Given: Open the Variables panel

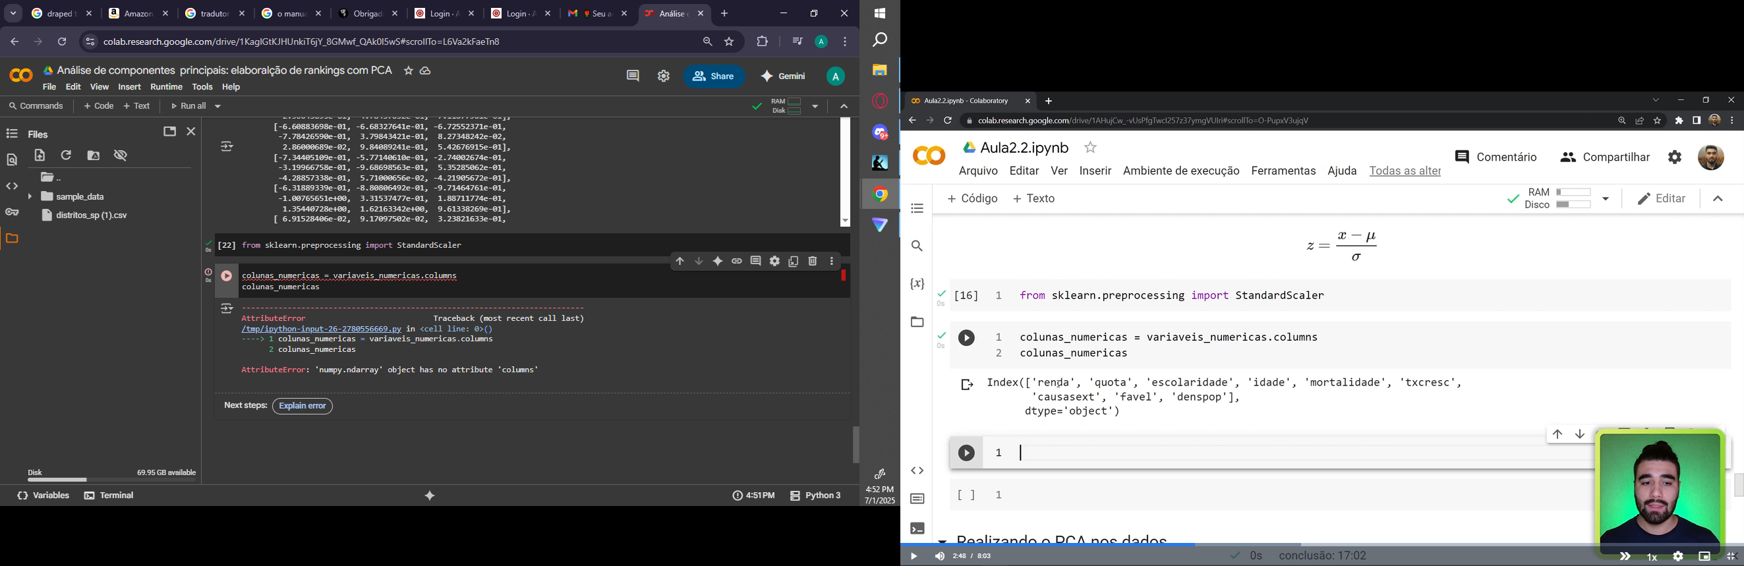Looking at the screenshot, I should pos(44,495).
